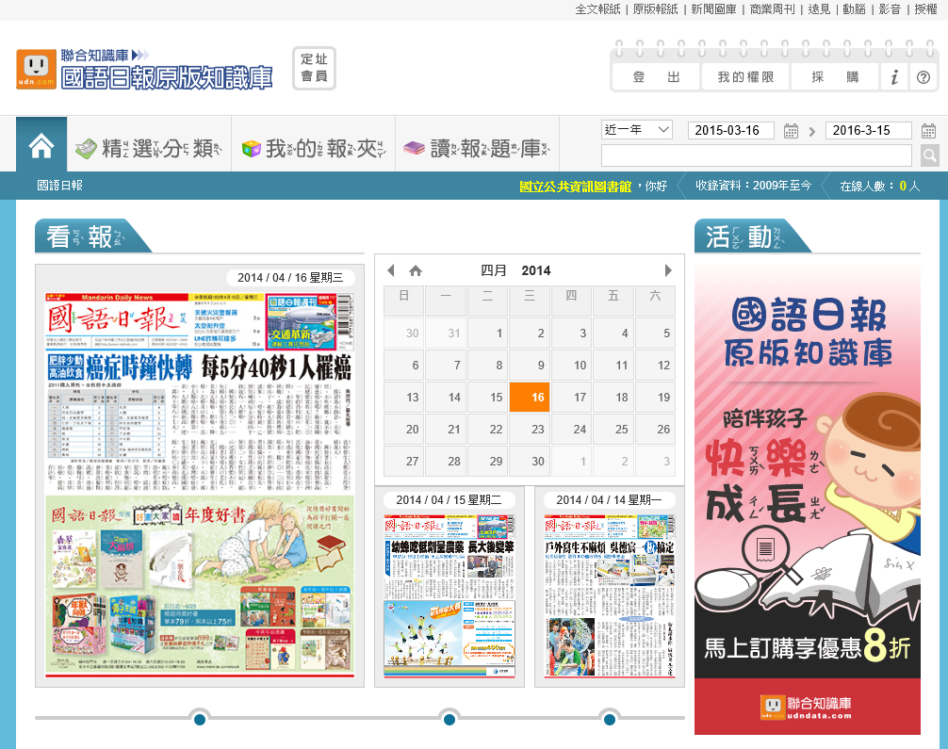Click the 2015-03-16 start date field

point(731,130)
